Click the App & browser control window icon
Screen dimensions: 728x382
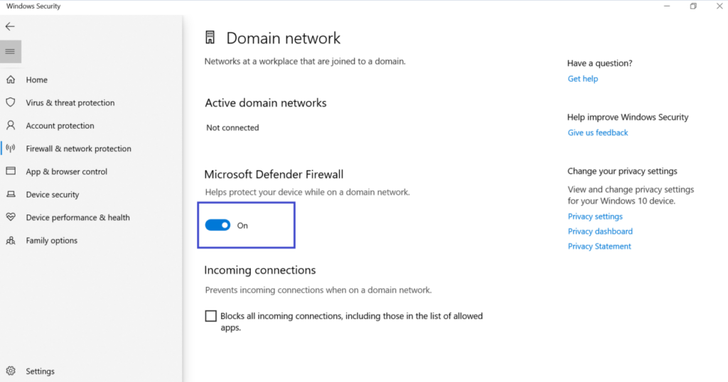tap(11, 171)
